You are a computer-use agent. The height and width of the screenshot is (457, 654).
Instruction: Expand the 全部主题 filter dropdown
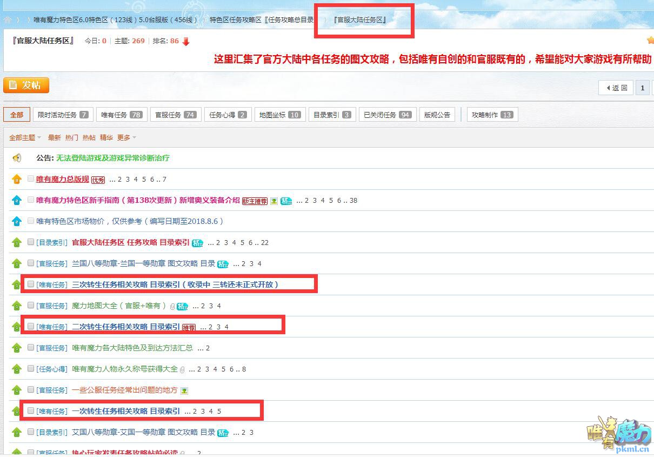click(25, 138)
